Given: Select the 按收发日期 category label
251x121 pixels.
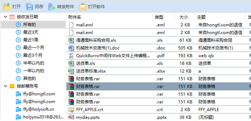Looking at the screenshot, I should click(x=27, y=17).
